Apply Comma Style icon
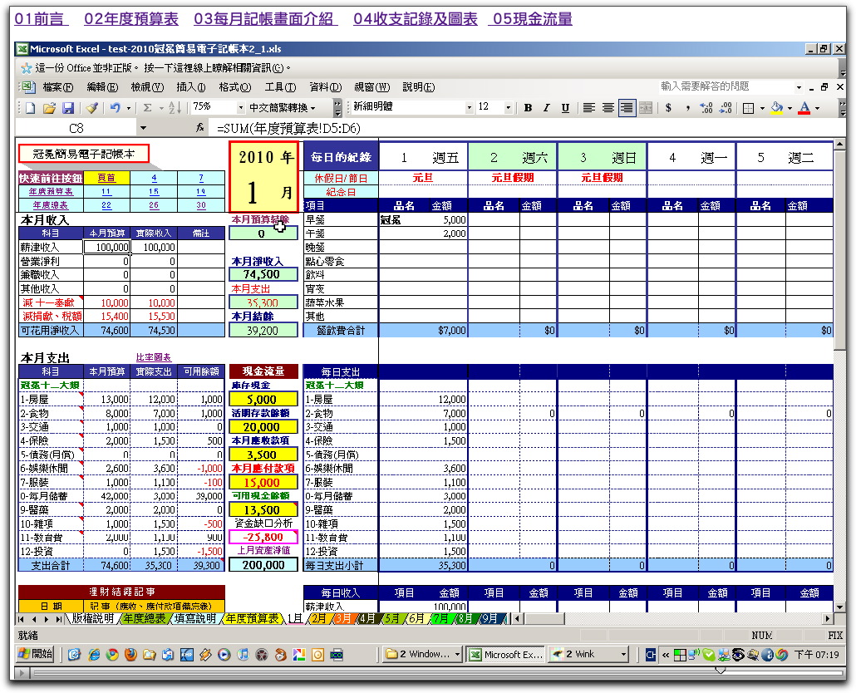 coord(687,108)
